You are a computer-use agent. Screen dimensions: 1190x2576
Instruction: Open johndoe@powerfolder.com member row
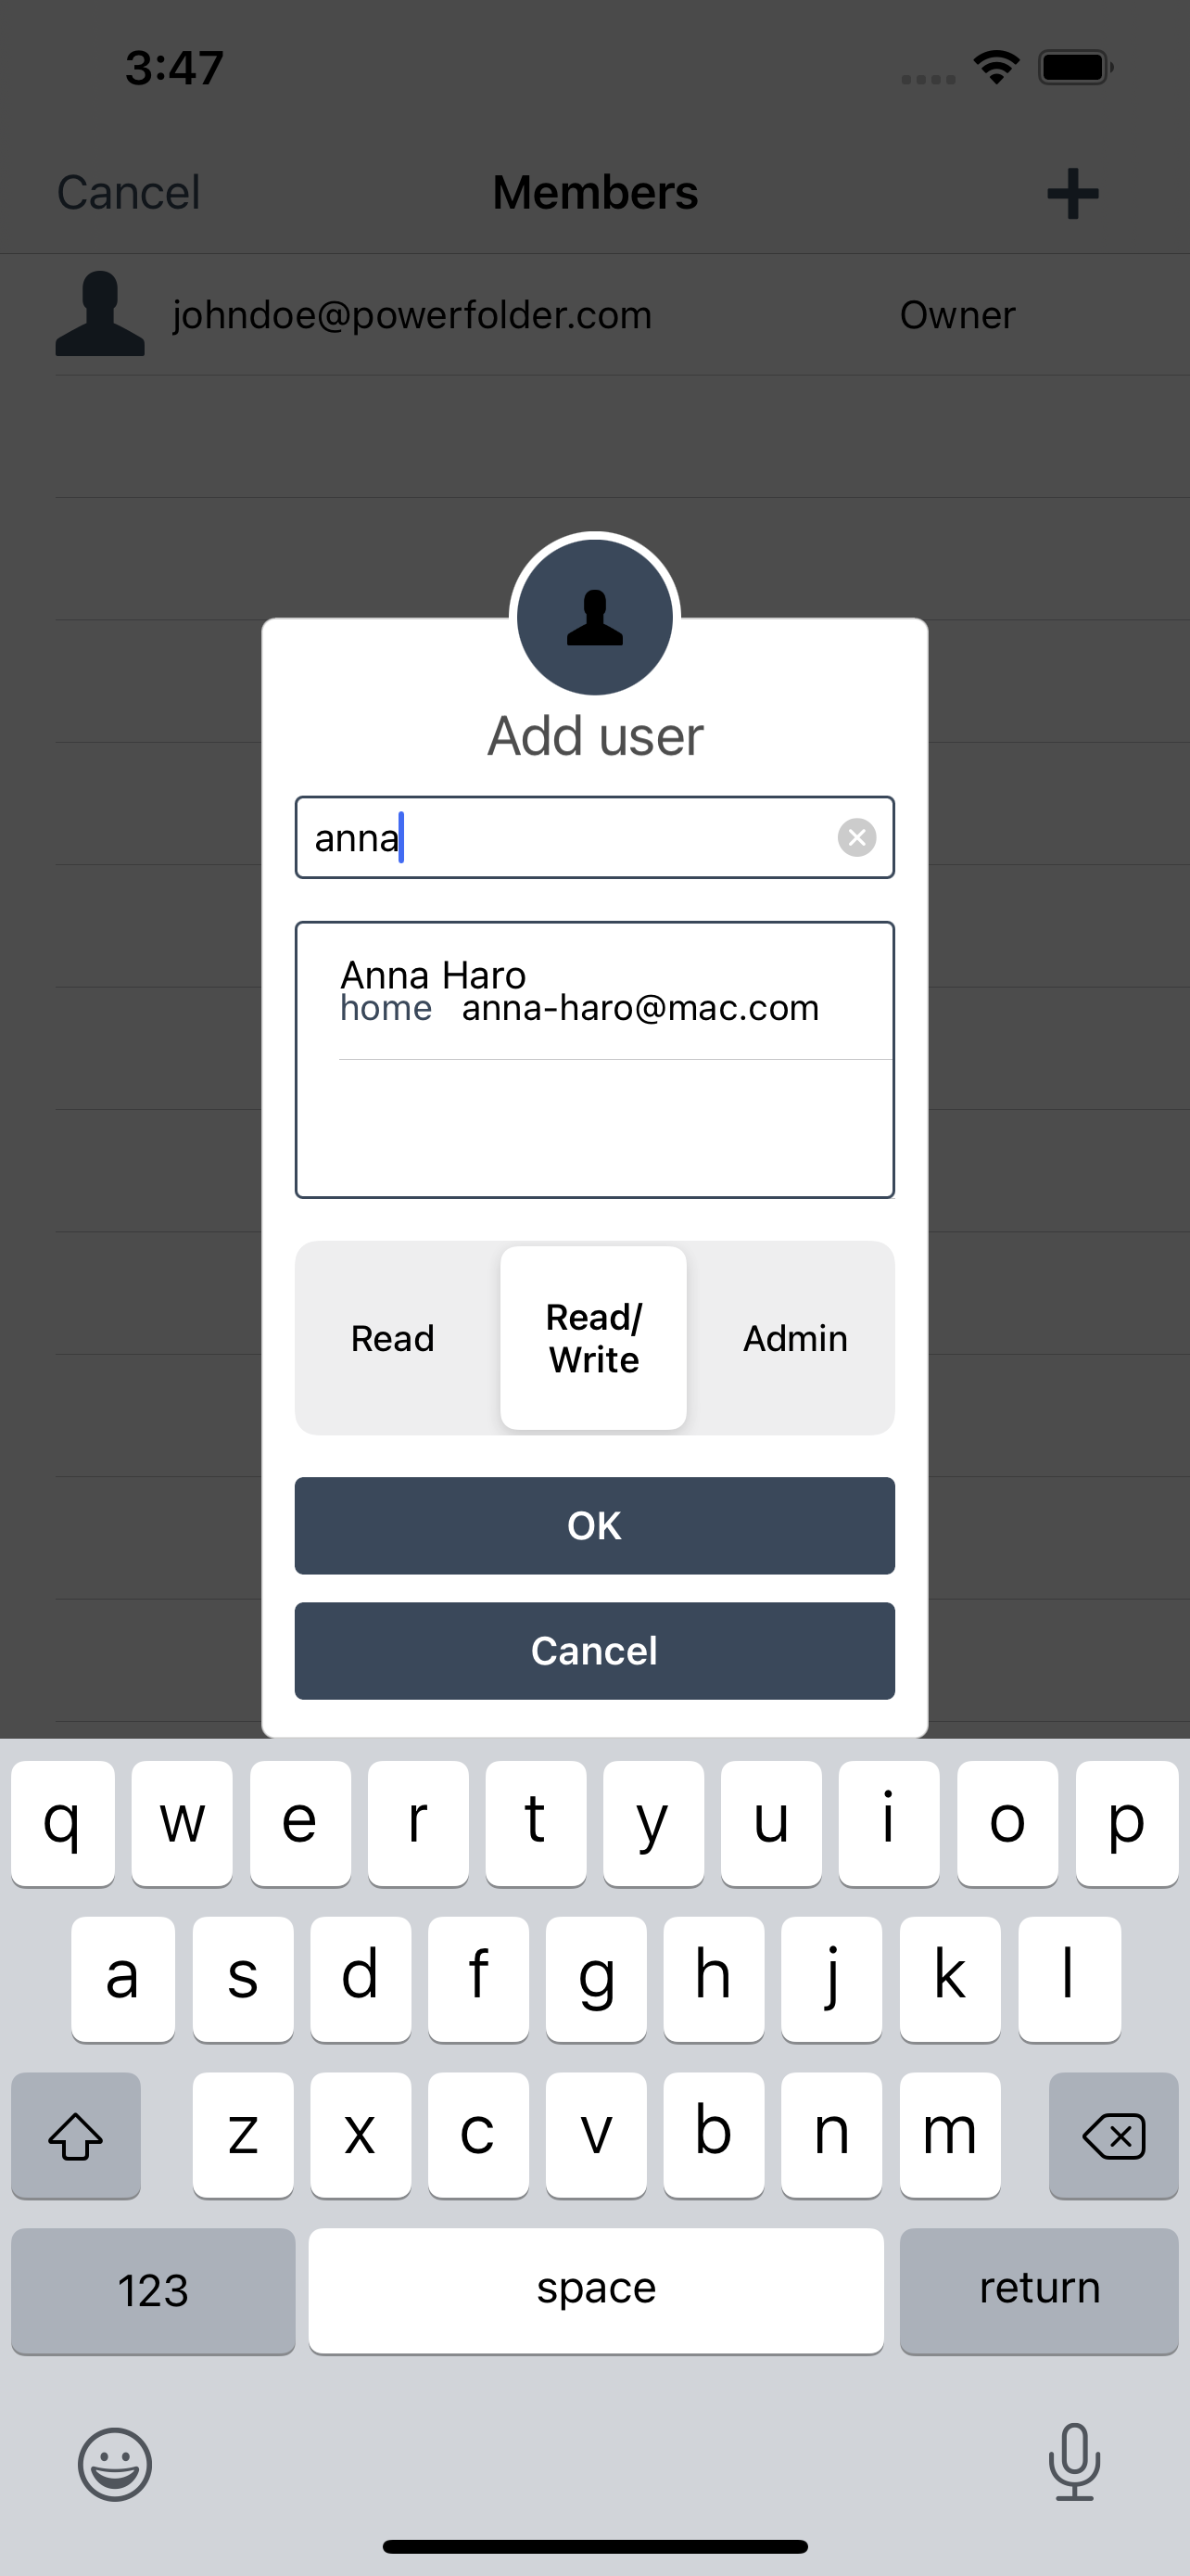point(619,315)
